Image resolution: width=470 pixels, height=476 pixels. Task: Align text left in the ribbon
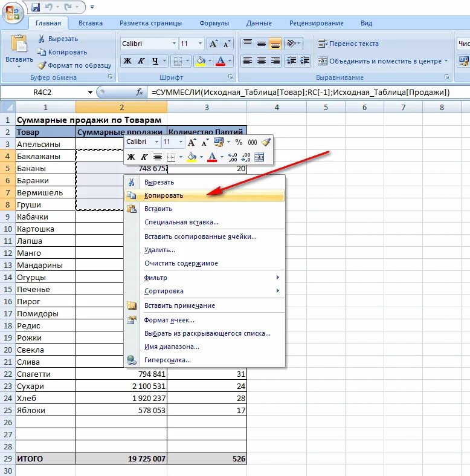pos(248,61)
